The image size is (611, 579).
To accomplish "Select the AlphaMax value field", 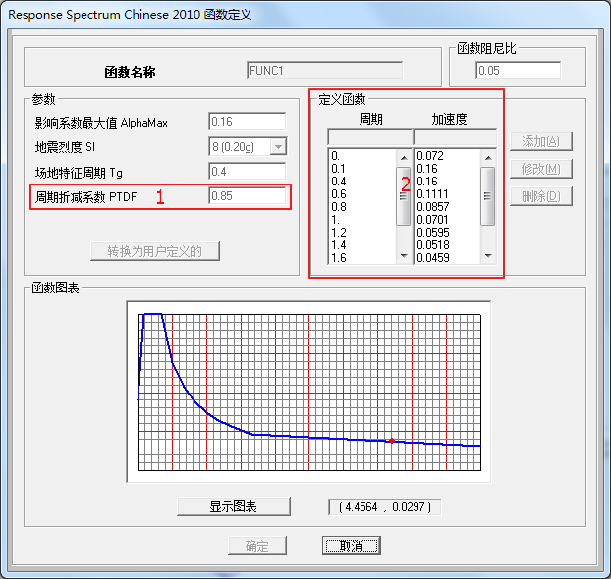I will (x=247, y=122).
